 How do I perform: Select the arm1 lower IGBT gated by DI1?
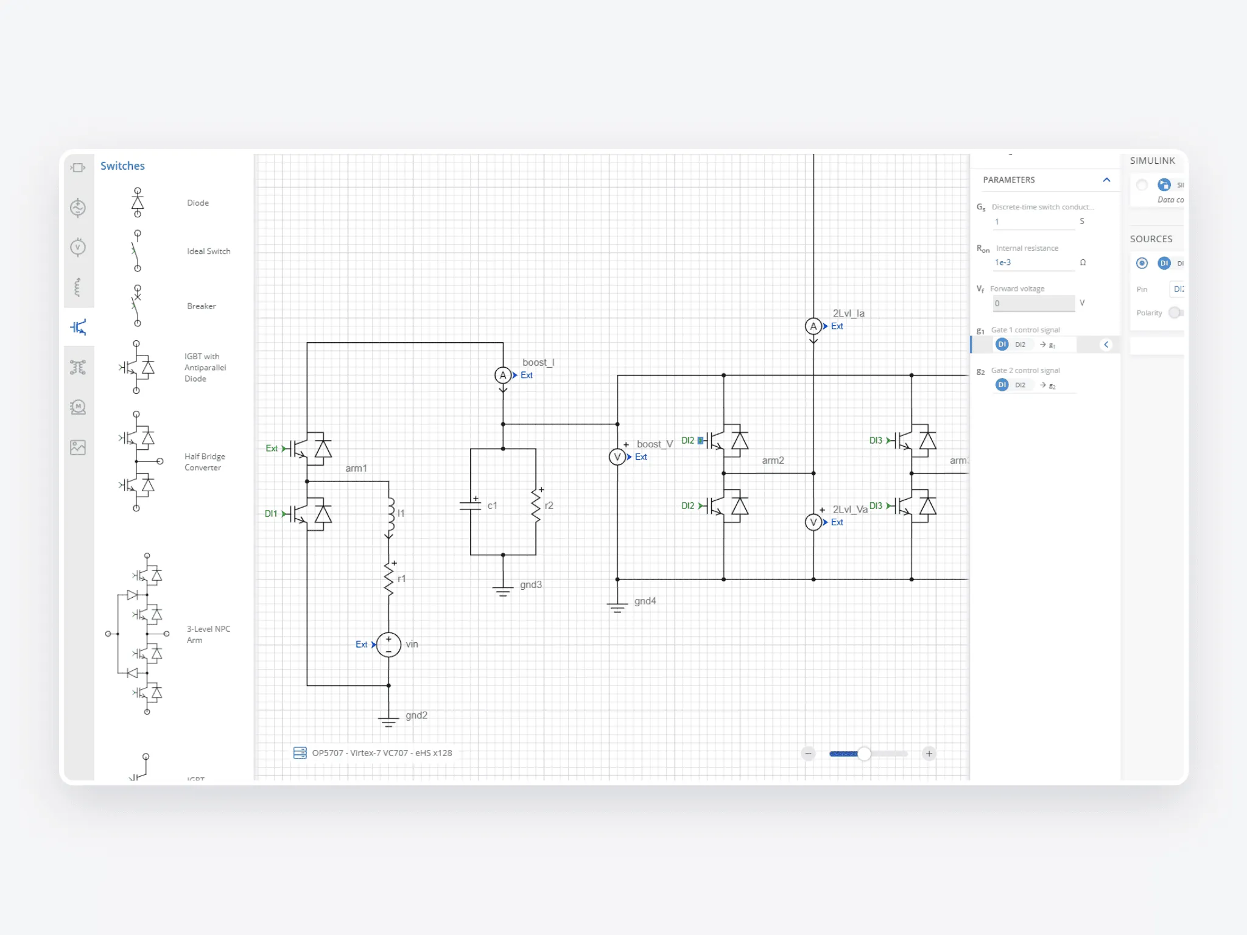[312, 514]
